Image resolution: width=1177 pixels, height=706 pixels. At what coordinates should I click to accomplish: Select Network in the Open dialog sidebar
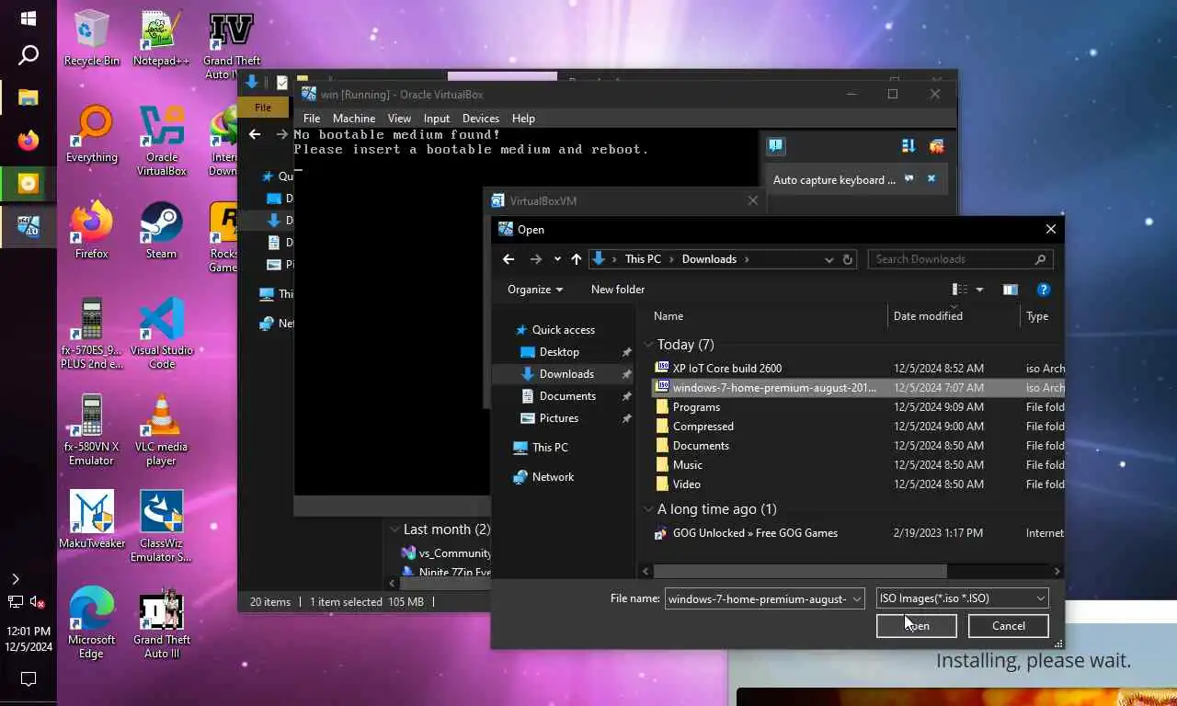pyautogui.click(x=553, y=477)
